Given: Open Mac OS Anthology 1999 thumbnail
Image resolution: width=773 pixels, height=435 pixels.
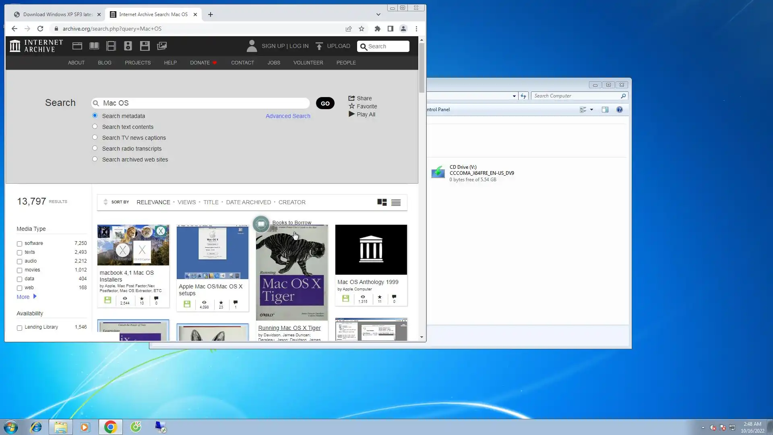Looking at the screenshot, I should click(x=371, y=250).
